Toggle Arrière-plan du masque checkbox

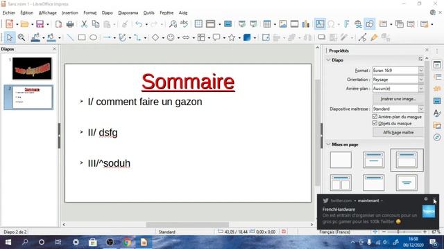(x=375, y=116)
